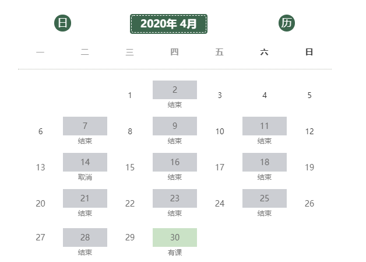Select April 9 ended class cell

(175, 126)
